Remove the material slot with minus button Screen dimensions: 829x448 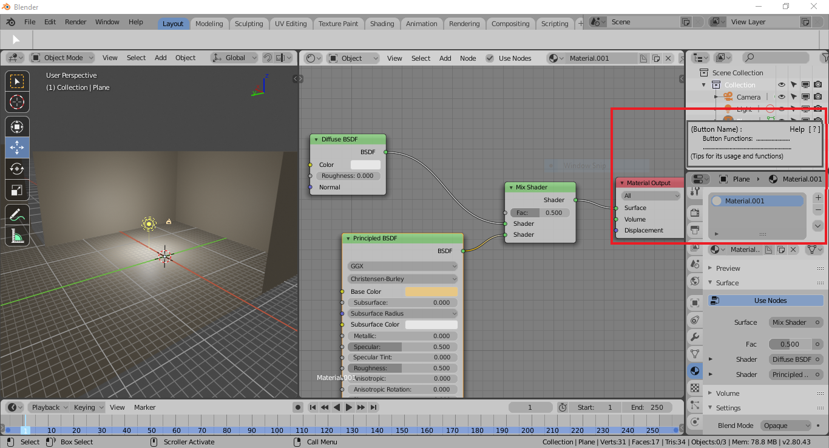[818, 210]
